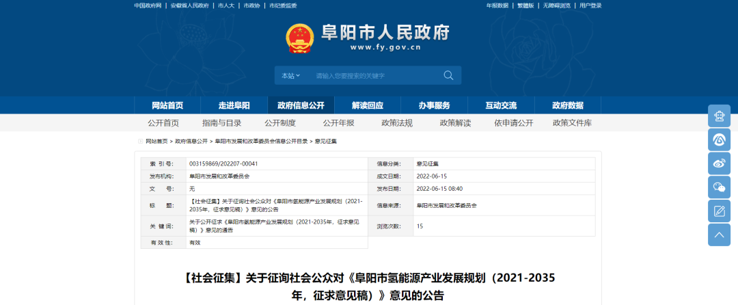Switch to 繁體版 traditional Chinese link
The width and height of the screenshot is (738, 305).
526,5
